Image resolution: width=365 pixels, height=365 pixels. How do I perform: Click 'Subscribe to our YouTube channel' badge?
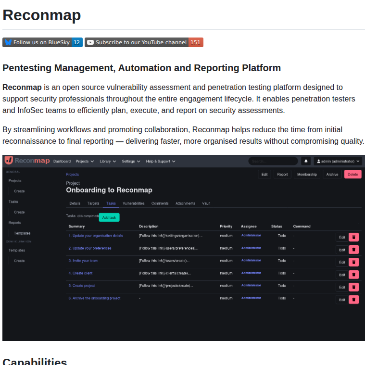144,42
